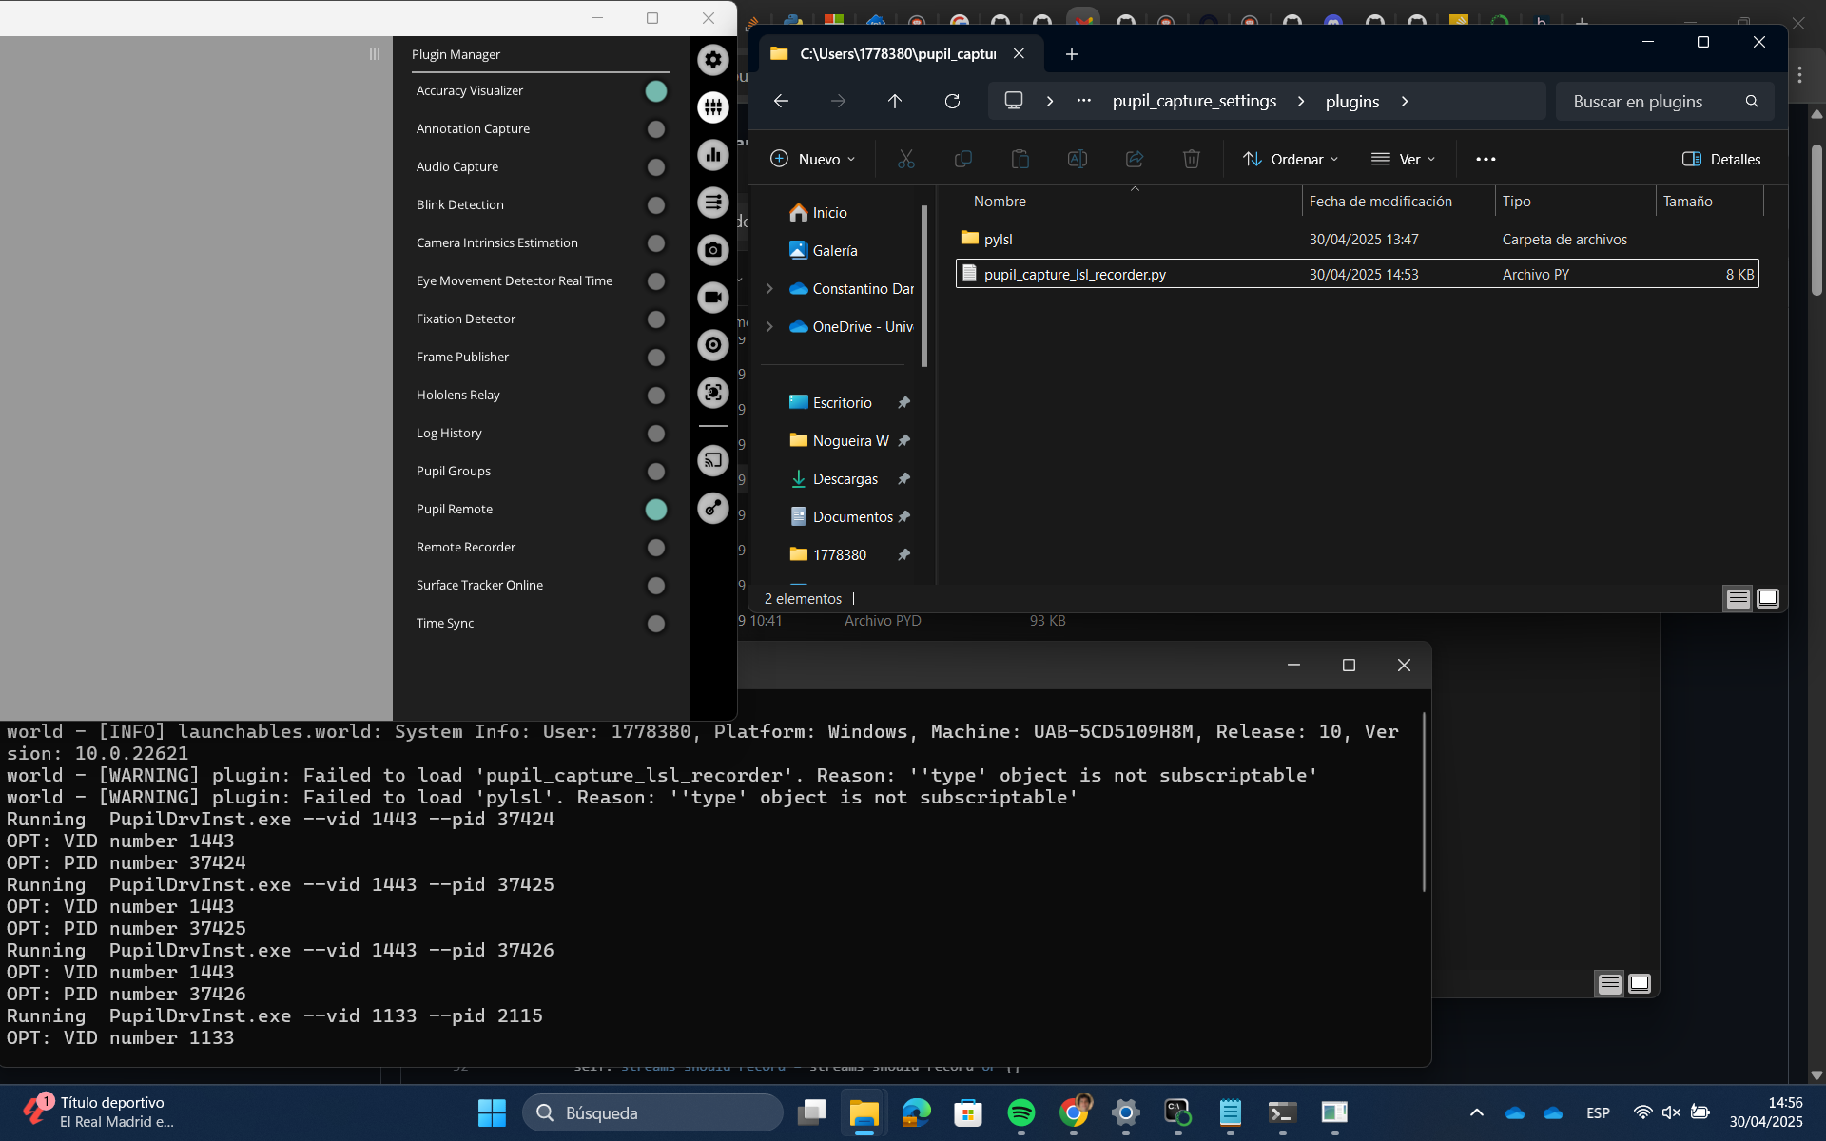
Task: Switch Explorer to large thumbnails view icon
Action: (1768, 598)
